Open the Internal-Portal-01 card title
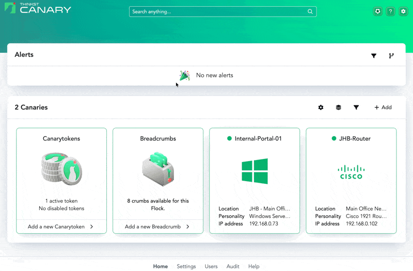Image resolution: width=413 pixels, height=271 pixels. pyautogui.click(x=258, y=138)
